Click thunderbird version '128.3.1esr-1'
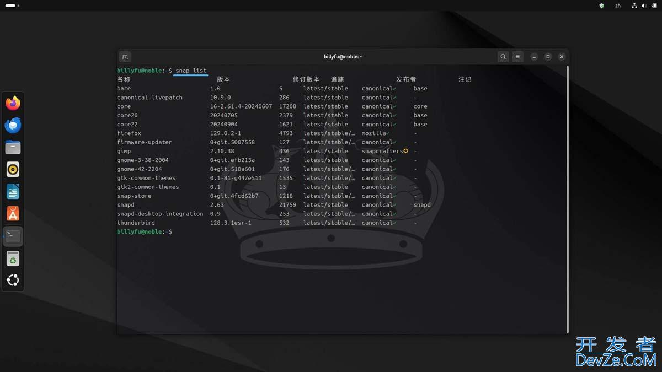Image resolution: width=662 pixels, height=372 pixels. click(231, 223)
